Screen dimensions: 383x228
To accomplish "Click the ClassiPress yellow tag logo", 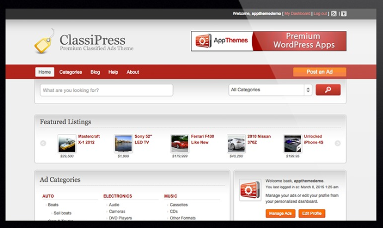I will click(44, 42).
